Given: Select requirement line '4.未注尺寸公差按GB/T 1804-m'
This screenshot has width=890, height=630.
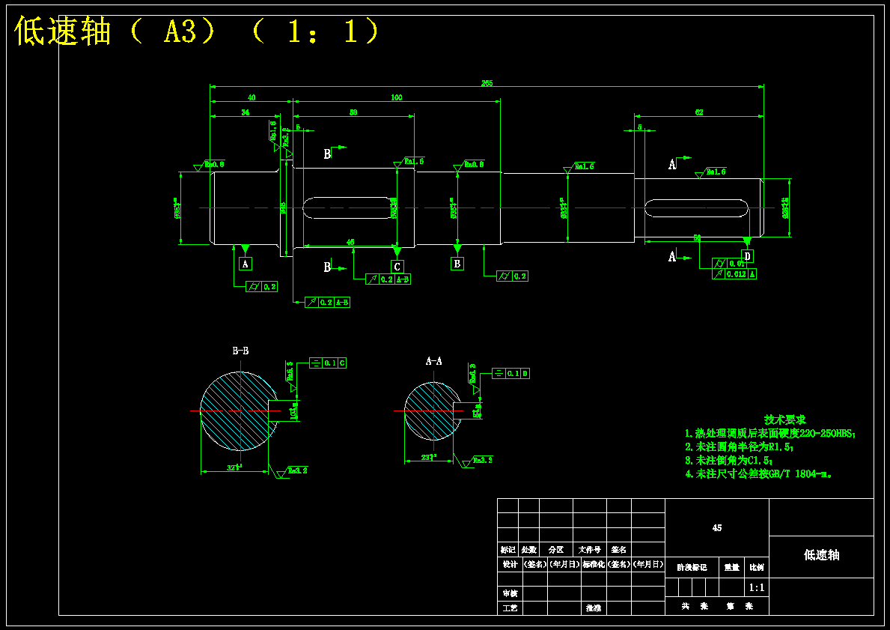Looking at the screenshot, I should 759,473.
